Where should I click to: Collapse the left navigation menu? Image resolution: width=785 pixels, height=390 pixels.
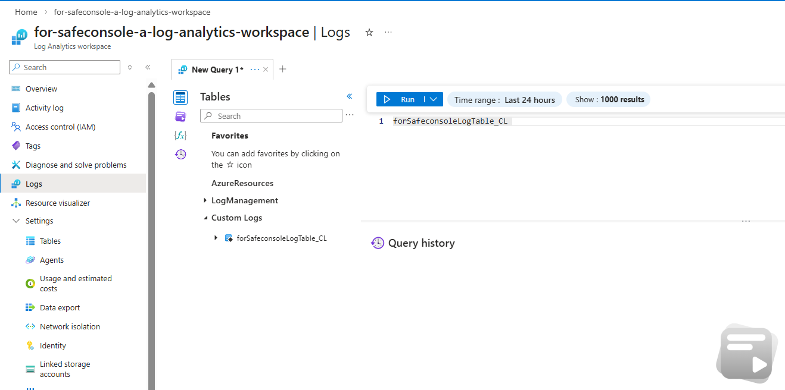coord(148,67)
